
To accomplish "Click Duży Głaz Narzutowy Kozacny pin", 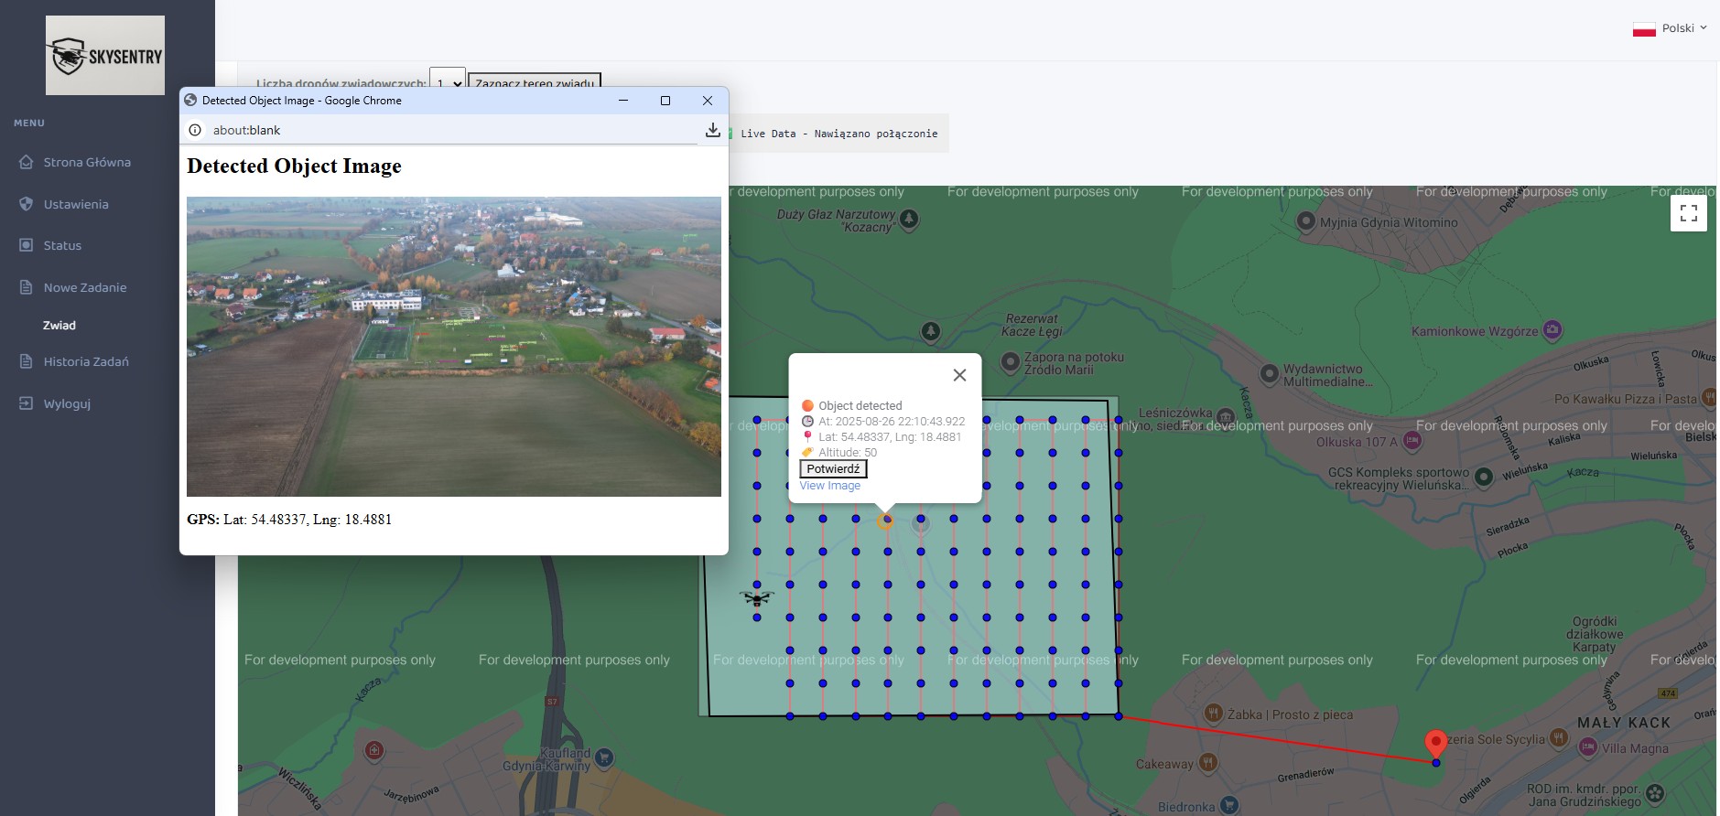I will click(909, 219).
